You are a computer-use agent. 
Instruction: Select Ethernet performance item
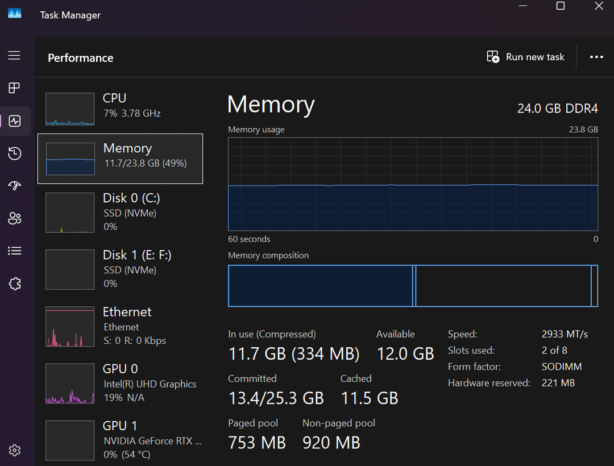[120, 326]
